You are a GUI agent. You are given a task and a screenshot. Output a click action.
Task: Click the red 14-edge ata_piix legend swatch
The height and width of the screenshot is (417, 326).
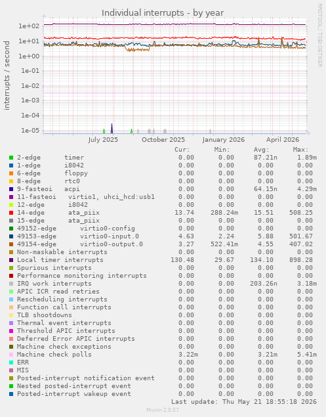11,213
